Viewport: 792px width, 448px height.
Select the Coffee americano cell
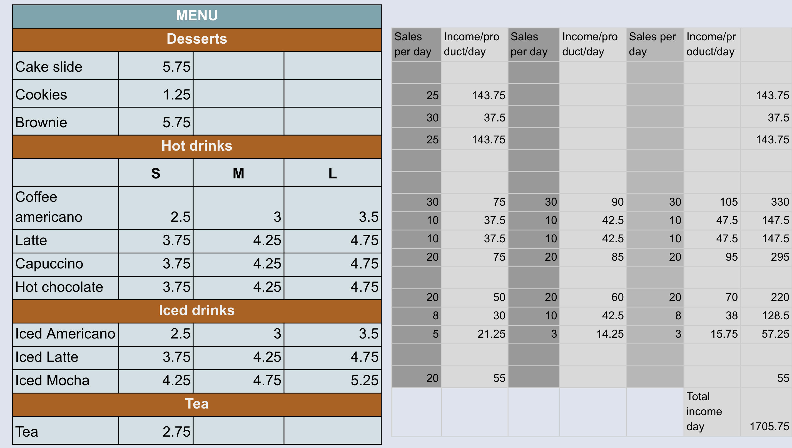coord(65,208)
